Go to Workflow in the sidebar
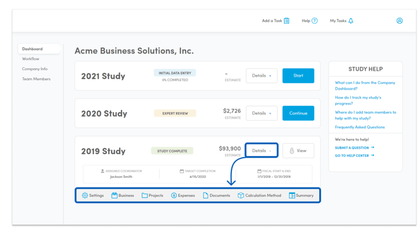Screen dimensions: 420x232 point(31,59)
